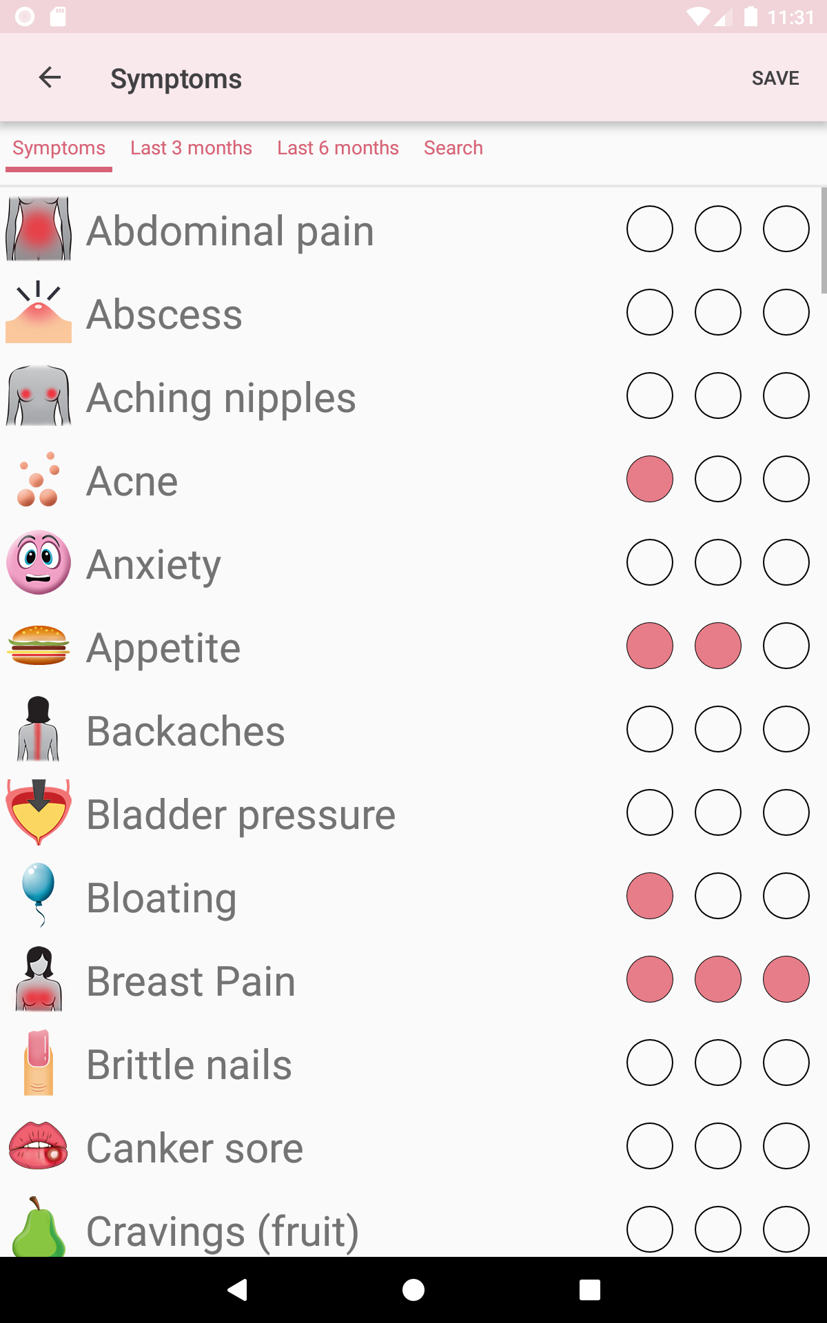Open the Search tab

[453, 148]
